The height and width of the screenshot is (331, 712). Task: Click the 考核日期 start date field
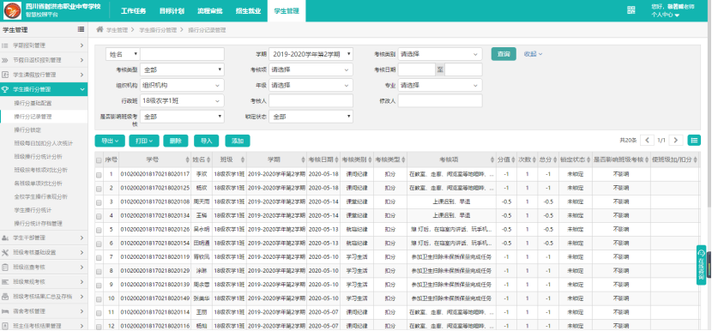pyautogui.click(x=416, y=70)
